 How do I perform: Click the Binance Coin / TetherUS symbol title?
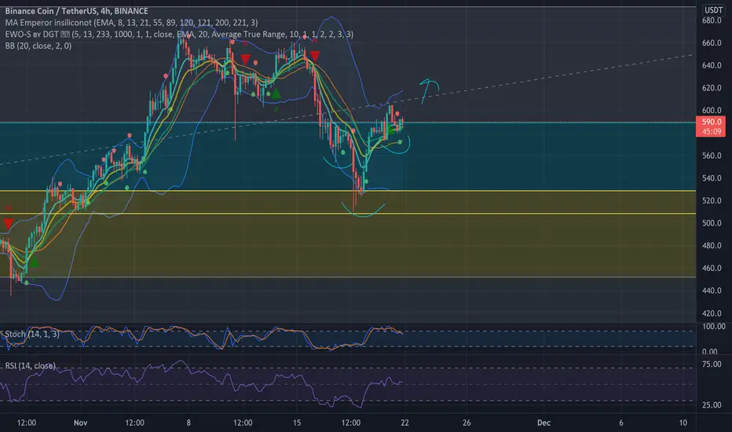[x=76, y=11]
